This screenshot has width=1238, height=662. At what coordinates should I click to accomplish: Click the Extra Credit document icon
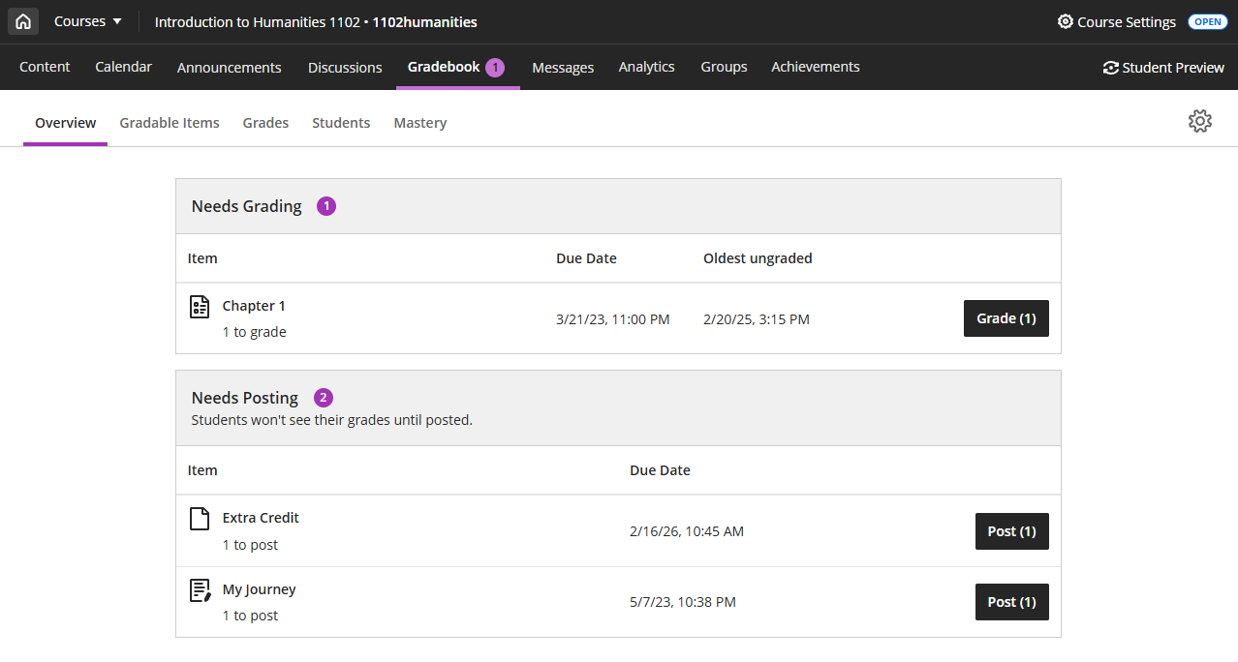click(200, 518)
